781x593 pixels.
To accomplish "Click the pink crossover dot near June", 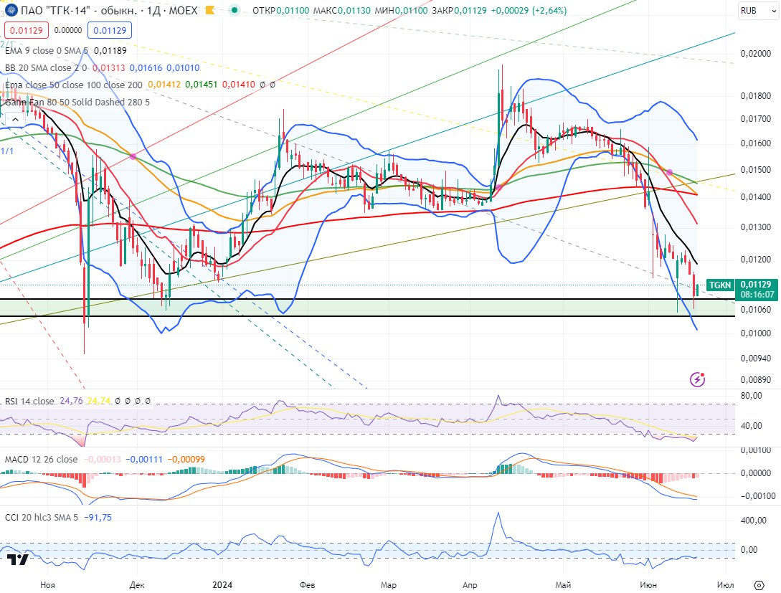I will (x=669, y=172).
